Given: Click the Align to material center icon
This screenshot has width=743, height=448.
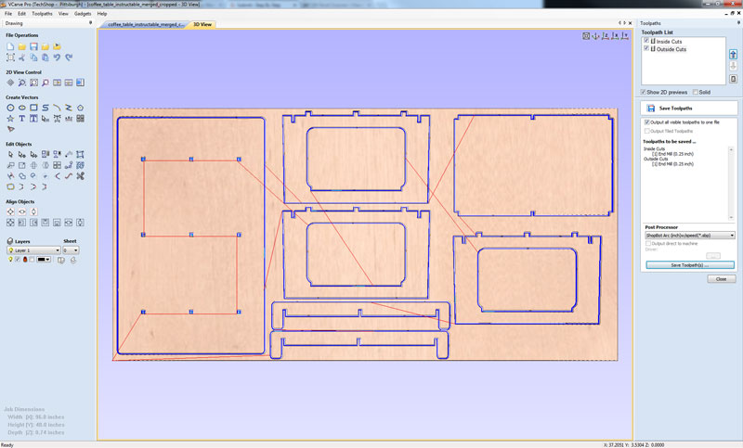Looking at the screenshot, I should pos(10,211).
